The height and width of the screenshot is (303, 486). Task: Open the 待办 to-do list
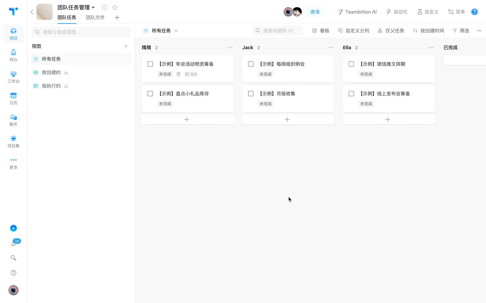point(13,55)
